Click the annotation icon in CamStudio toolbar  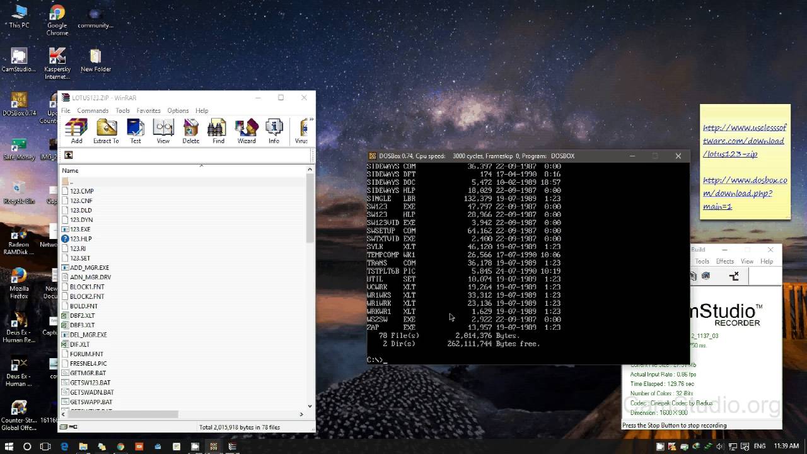point(733,276)
